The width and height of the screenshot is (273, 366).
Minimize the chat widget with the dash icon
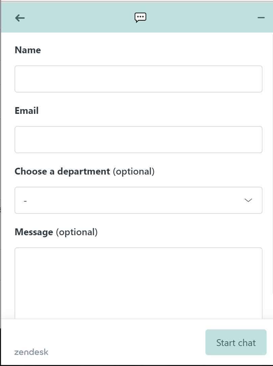261,18
